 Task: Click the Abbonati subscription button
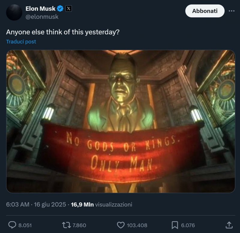pyautogui.click(x=205, y=10)
